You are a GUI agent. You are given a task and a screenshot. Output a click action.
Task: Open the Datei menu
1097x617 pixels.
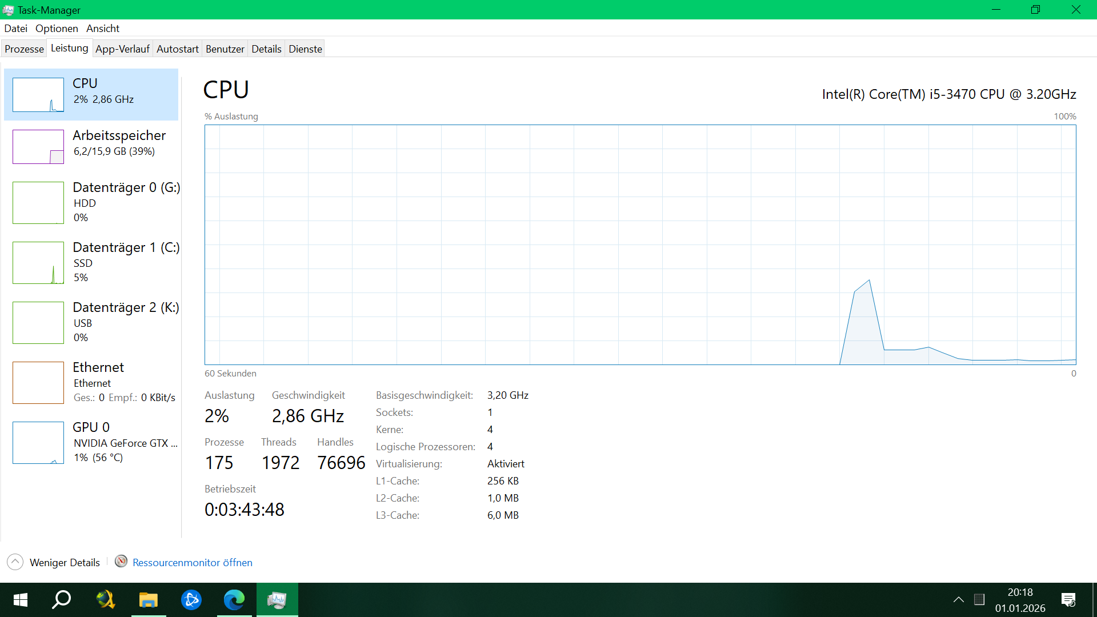[15, 29]
